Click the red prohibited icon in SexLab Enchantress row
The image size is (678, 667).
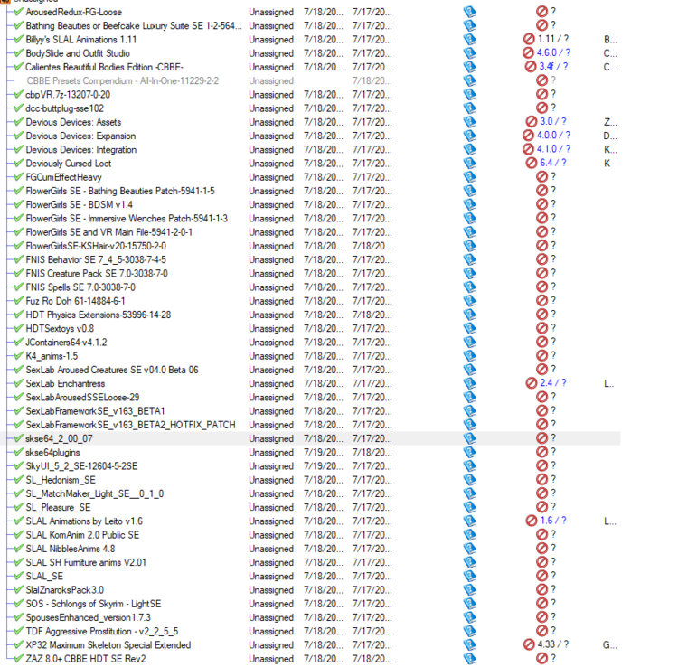[532, 383]
